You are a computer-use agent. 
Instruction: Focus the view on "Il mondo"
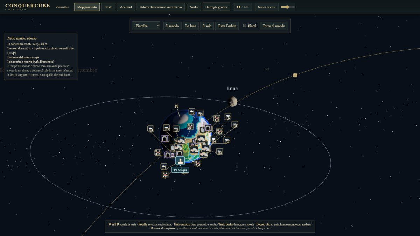tap(173, 26)
